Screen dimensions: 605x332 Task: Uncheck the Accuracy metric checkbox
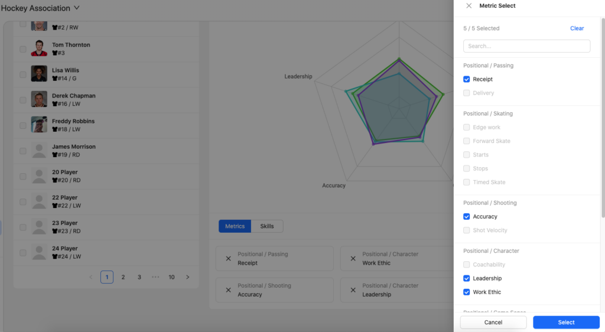pyautogui.click(x=467, y=217)
